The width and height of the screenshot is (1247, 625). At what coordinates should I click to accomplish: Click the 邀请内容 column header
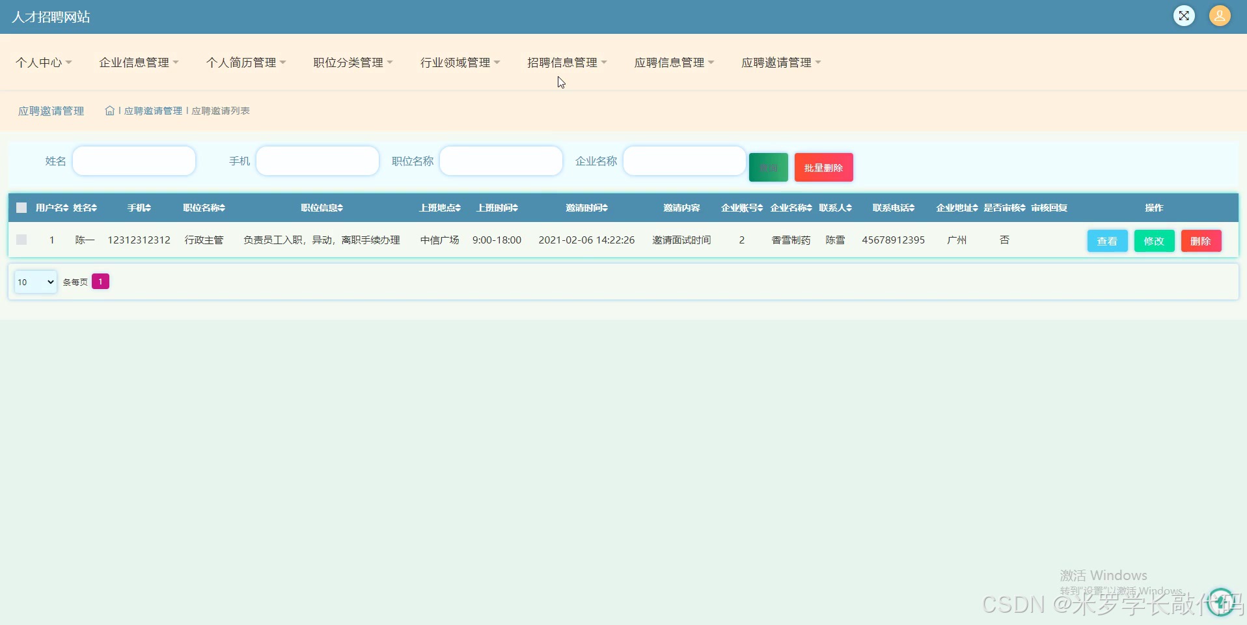coord(681,208)
